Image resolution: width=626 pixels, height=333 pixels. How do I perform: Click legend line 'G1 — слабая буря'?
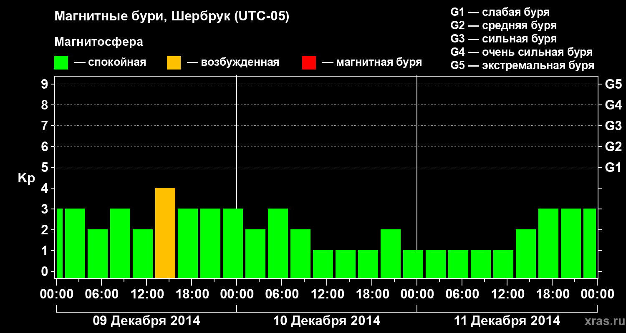click(x=500, y=12)
